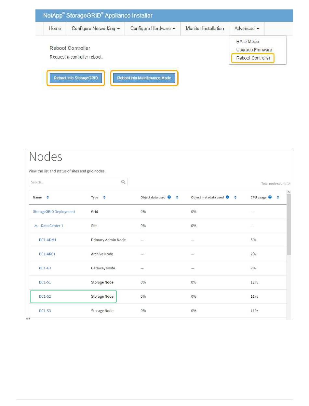Click 'Gateway Node' type cell
This screenshot has height=406, width=309.
pyautogui.click(x=103, y=268)
